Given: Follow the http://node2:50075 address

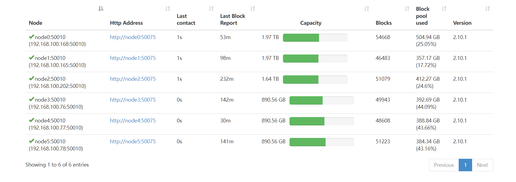Looking at the screenshot, I should point(133,79).
